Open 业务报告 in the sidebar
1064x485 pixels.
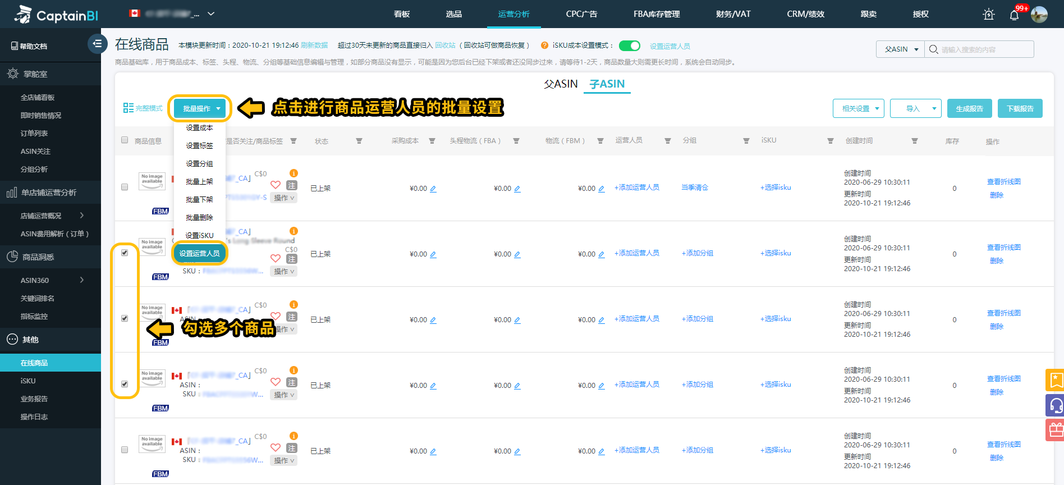coord(34,399)
